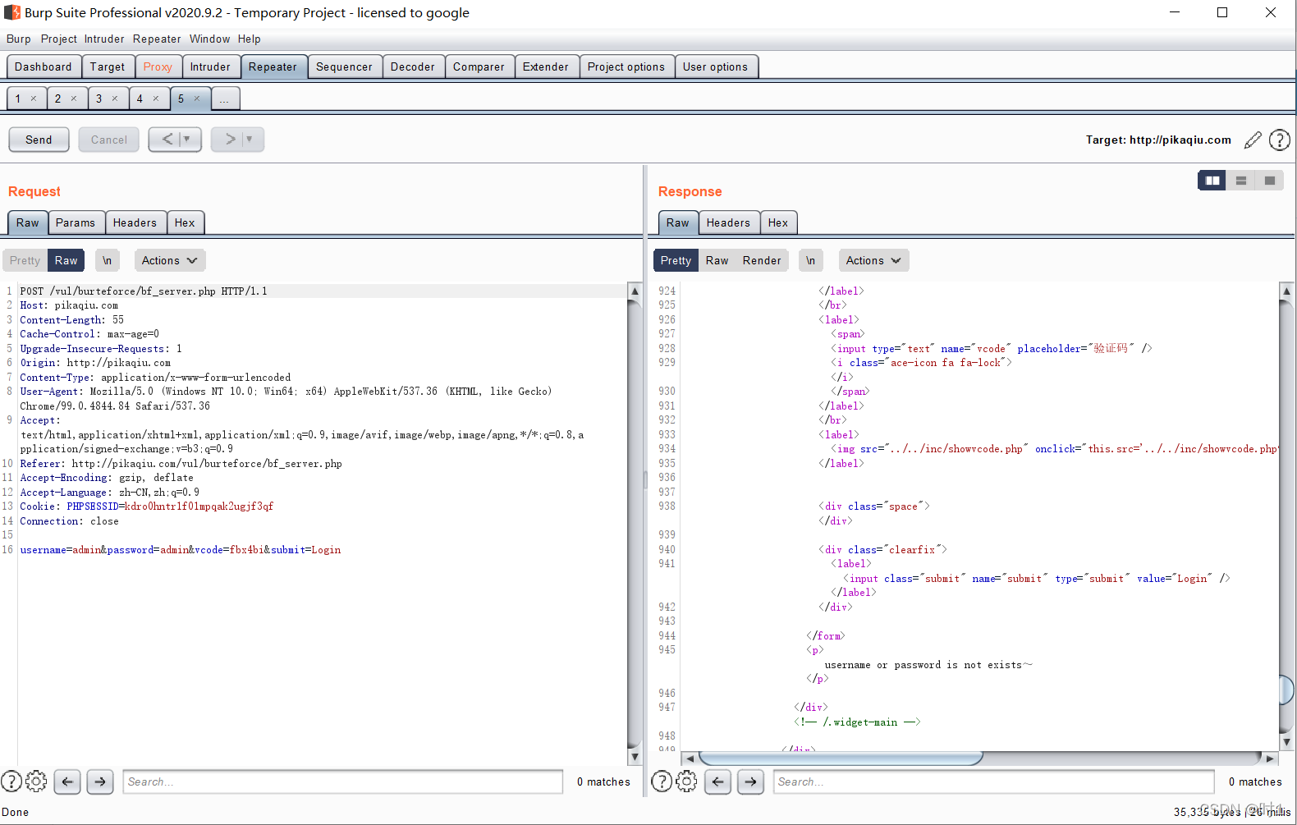Image resolution: width=1297 pixels, height=825 pixels.
Task: Select side-by-side split layout icon
Action: coord(1212,181)
